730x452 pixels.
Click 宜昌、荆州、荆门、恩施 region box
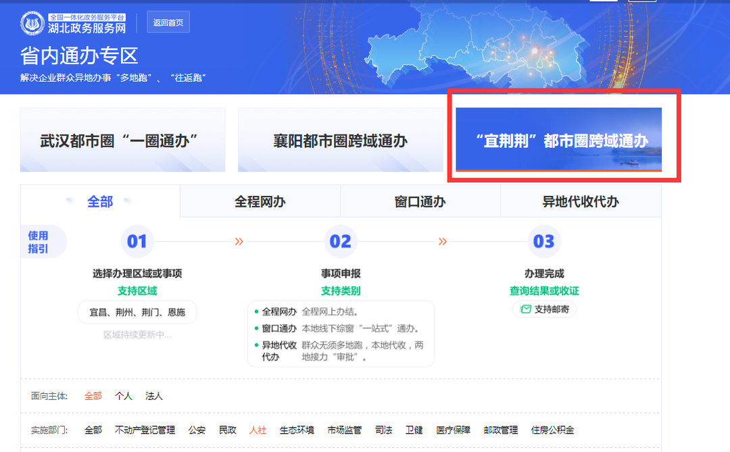point(137,312)
